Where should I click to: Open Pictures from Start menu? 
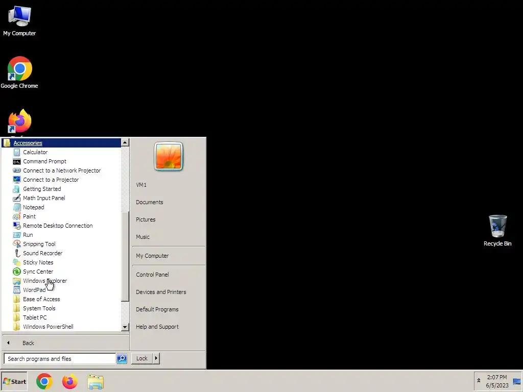[146, 219]
